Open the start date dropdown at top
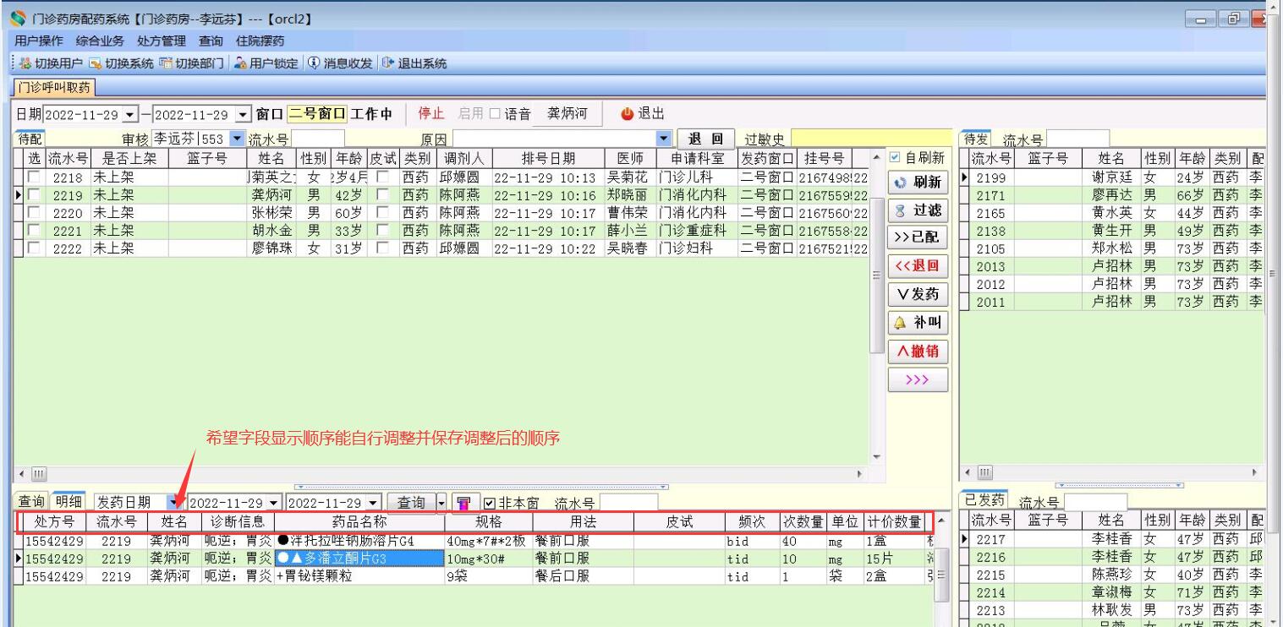Image resolution: width=1283 pixels, height=627 pixels. click(130, 114)
